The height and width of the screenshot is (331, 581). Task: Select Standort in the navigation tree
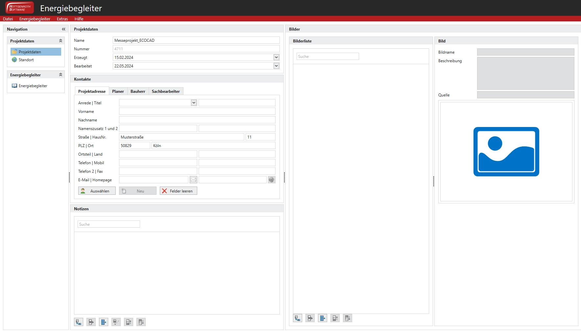pos(26,60)
